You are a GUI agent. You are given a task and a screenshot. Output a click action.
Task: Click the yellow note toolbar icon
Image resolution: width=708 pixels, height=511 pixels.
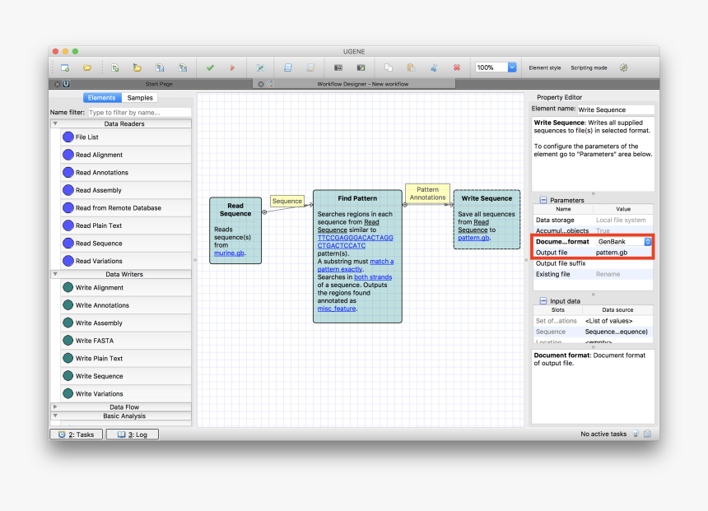[310, 67]
